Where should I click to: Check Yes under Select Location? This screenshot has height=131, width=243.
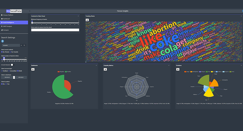[x=6, y=84]
